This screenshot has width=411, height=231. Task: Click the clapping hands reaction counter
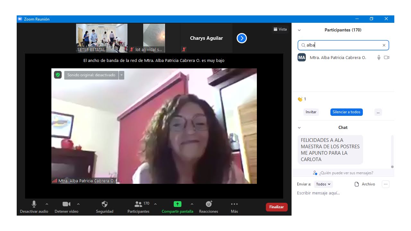[x=302, y=99]
